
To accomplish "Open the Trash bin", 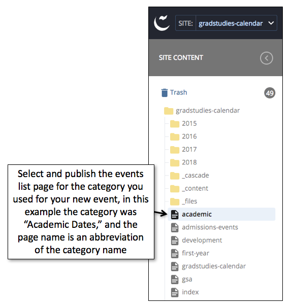I will coord(174,92).
